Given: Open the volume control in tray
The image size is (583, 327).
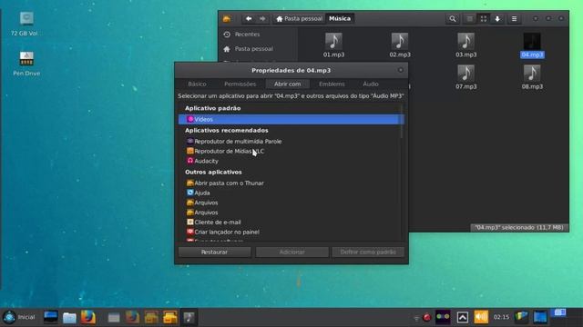Looking at the screenshot, I should point(481,317).
